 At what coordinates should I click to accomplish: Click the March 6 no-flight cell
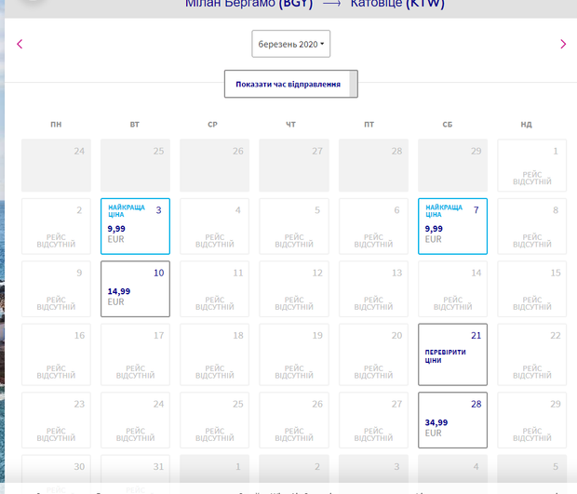pyautogui.click(x=372, y=226)
